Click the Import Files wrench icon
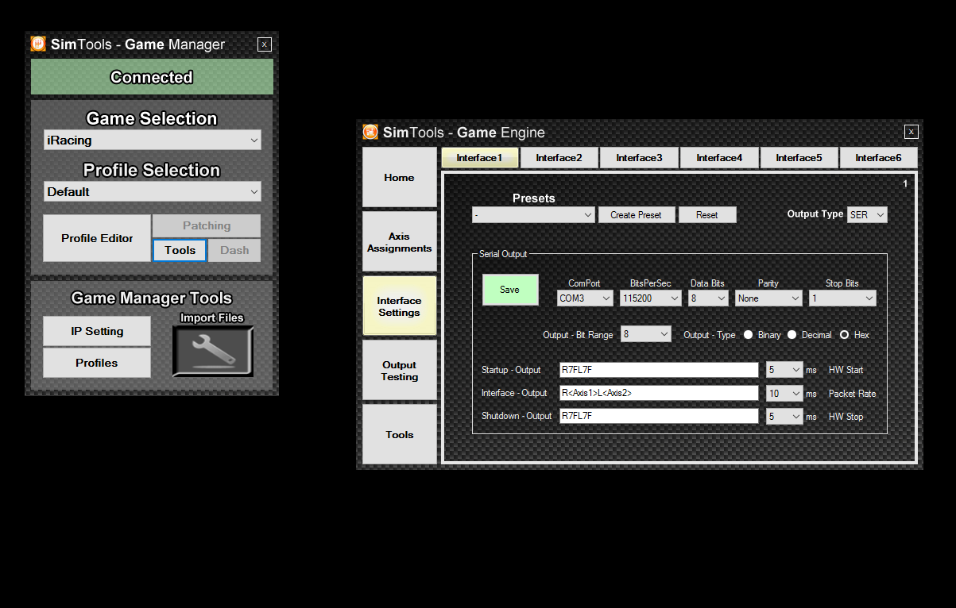This screenshot has height=608, width=956. click(x=213, y=351)
